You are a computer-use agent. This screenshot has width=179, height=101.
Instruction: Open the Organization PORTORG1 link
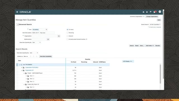point(32,68)
